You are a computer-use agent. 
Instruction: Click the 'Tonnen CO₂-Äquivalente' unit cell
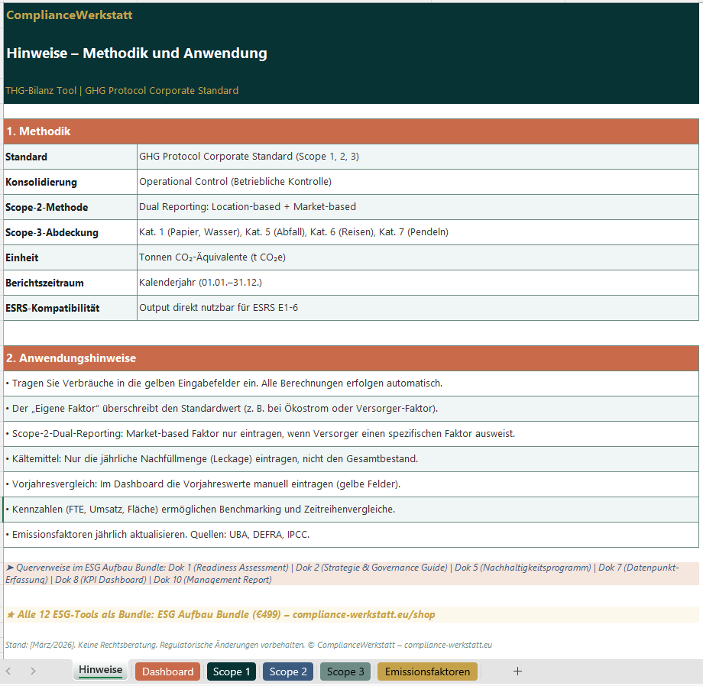click(x=417, y=257)
